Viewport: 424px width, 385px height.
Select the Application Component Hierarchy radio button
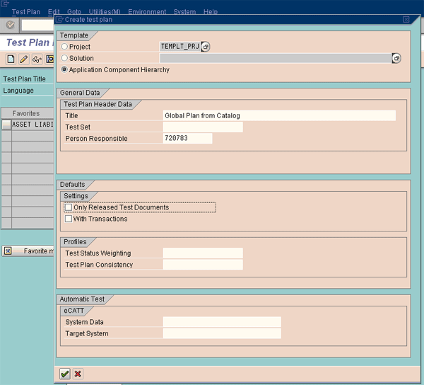[64, 69]
